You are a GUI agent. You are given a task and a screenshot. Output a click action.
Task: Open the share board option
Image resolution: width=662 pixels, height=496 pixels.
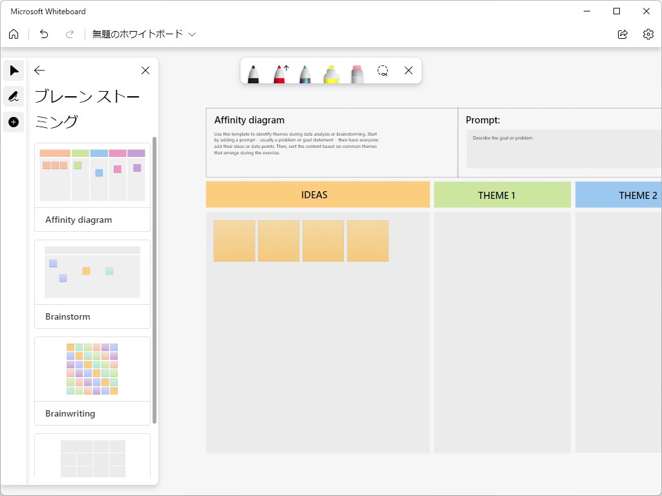pyautogui.click(x=623, y=34)
